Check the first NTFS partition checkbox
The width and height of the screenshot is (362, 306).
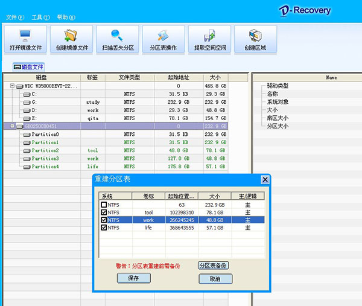[105, 205]
